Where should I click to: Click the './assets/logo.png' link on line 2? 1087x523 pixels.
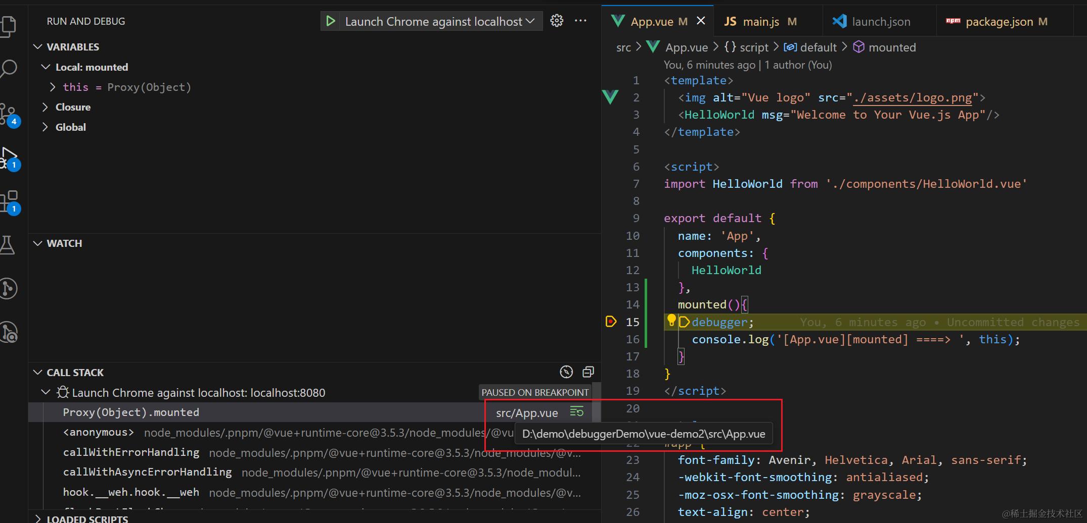point(913,97)
